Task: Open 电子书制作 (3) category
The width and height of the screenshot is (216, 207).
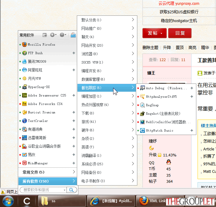Action: click(x=107, y=181)
